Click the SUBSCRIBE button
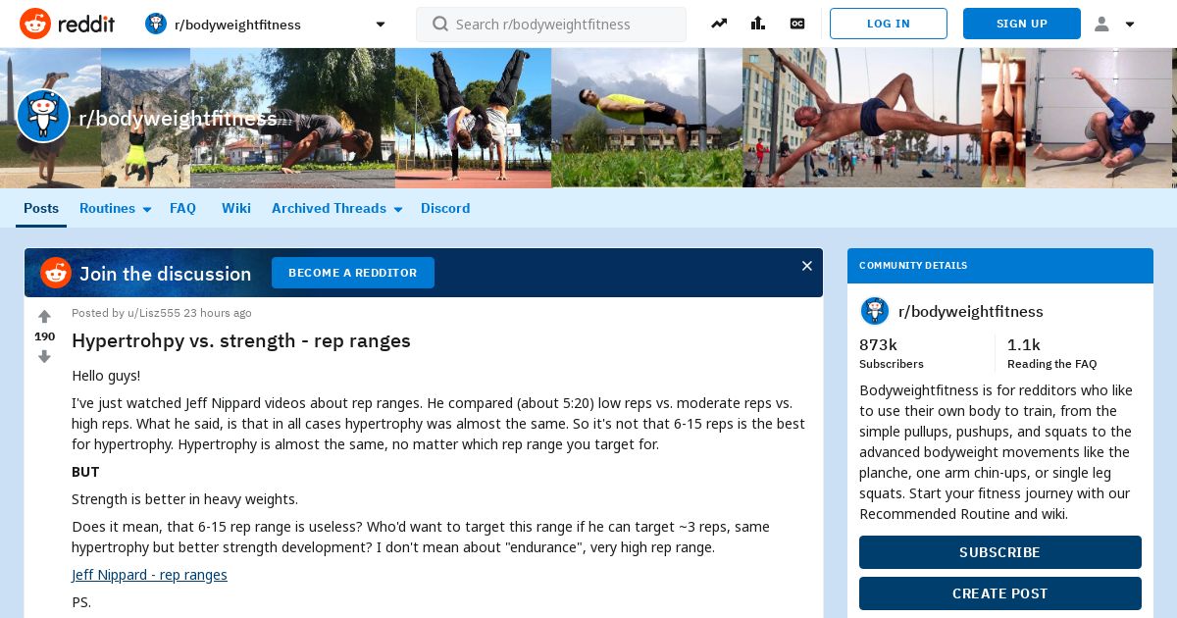The width and height of the screenshot is (1177, 618). click(1000, 552)
